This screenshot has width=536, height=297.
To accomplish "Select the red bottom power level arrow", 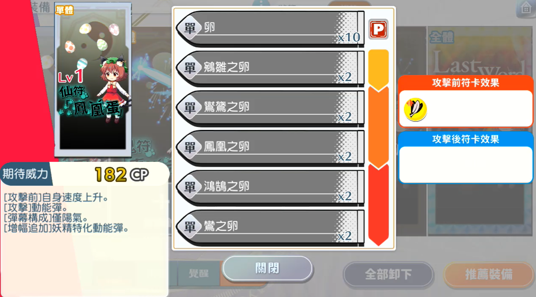I will pyautogui.click(x=379, y=205).
